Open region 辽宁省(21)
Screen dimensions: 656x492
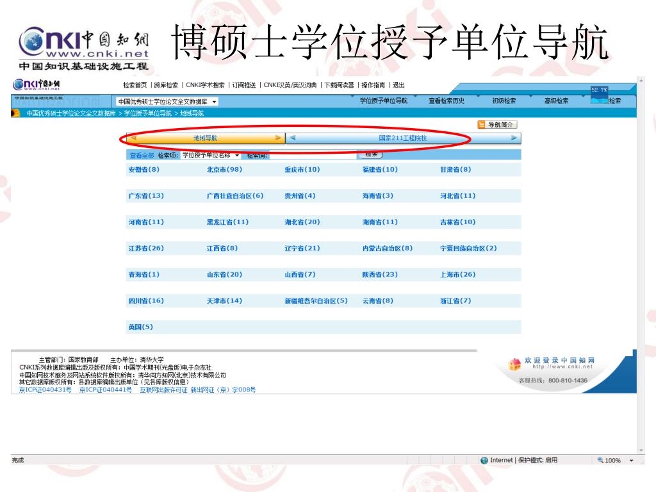[x=302, y=249]
